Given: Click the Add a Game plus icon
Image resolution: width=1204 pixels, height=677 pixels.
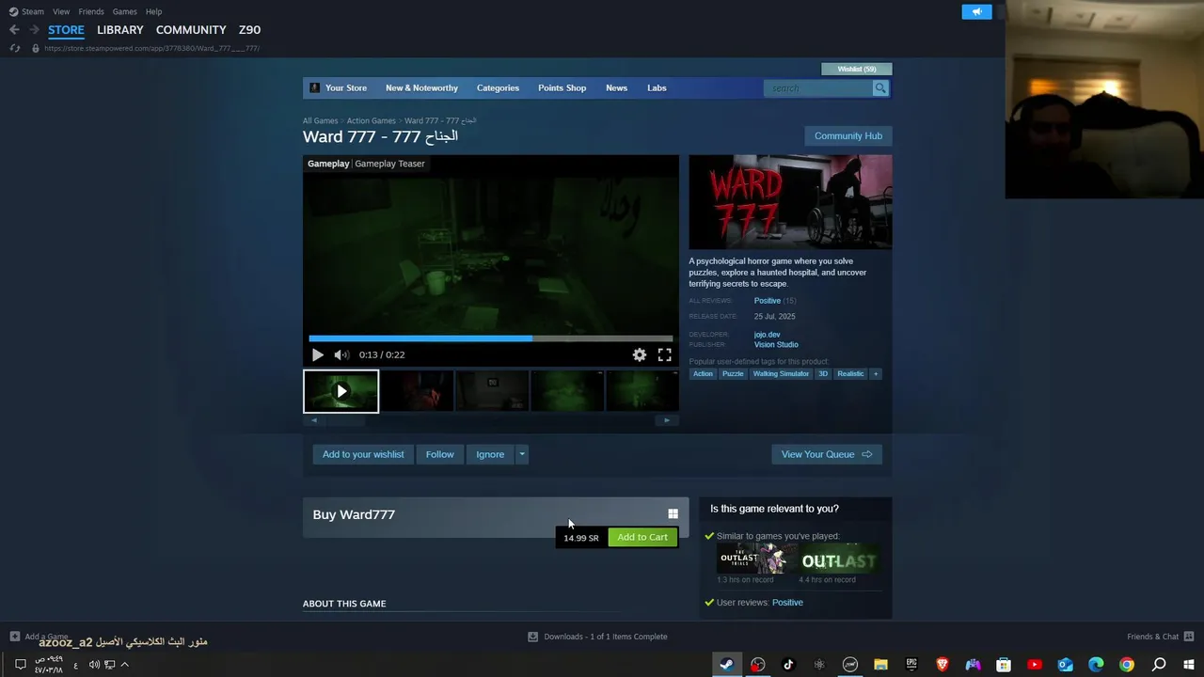Looking at the screenshot, I should click(x=15, y=637).
